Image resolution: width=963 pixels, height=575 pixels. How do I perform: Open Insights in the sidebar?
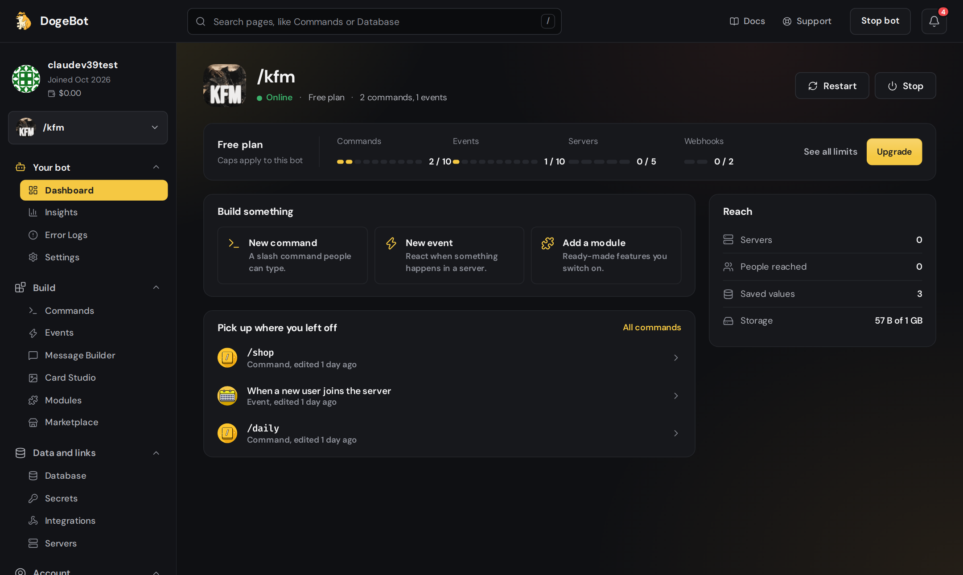94,212
